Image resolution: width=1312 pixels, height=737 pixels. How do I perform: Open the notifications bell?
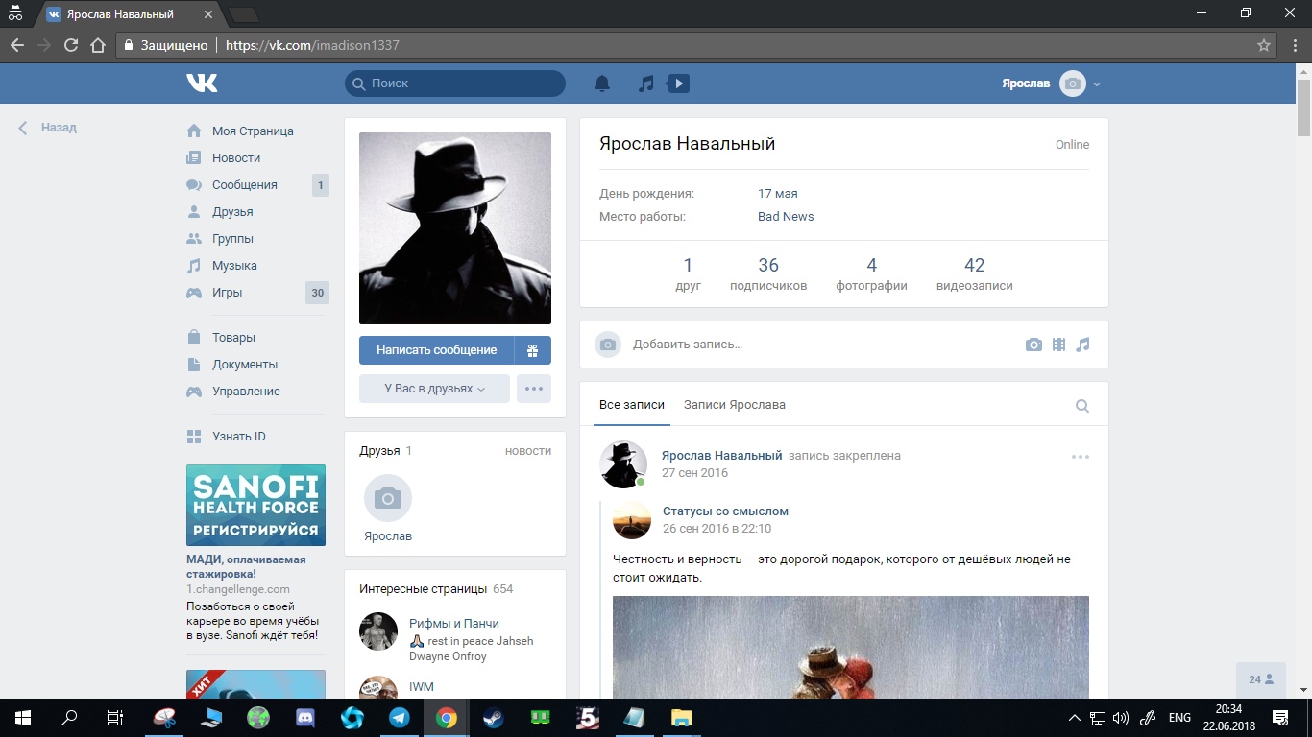coord(602,83)
